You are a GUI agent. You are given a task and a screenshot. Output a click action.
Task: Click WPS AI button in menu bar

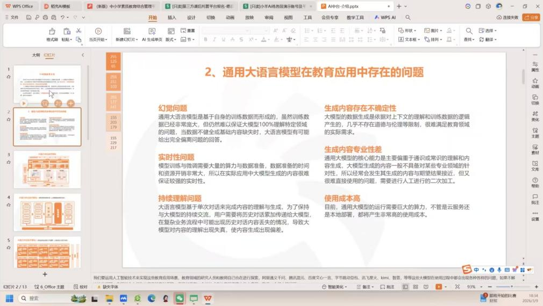pyautogui.click(x=385, y=17)
